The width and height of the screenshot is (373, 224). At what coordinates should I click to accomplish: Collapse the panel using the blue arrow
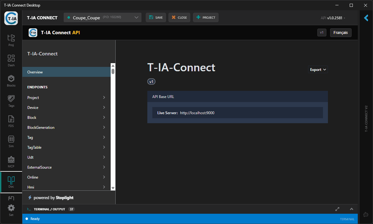click(x=366, y=18)
